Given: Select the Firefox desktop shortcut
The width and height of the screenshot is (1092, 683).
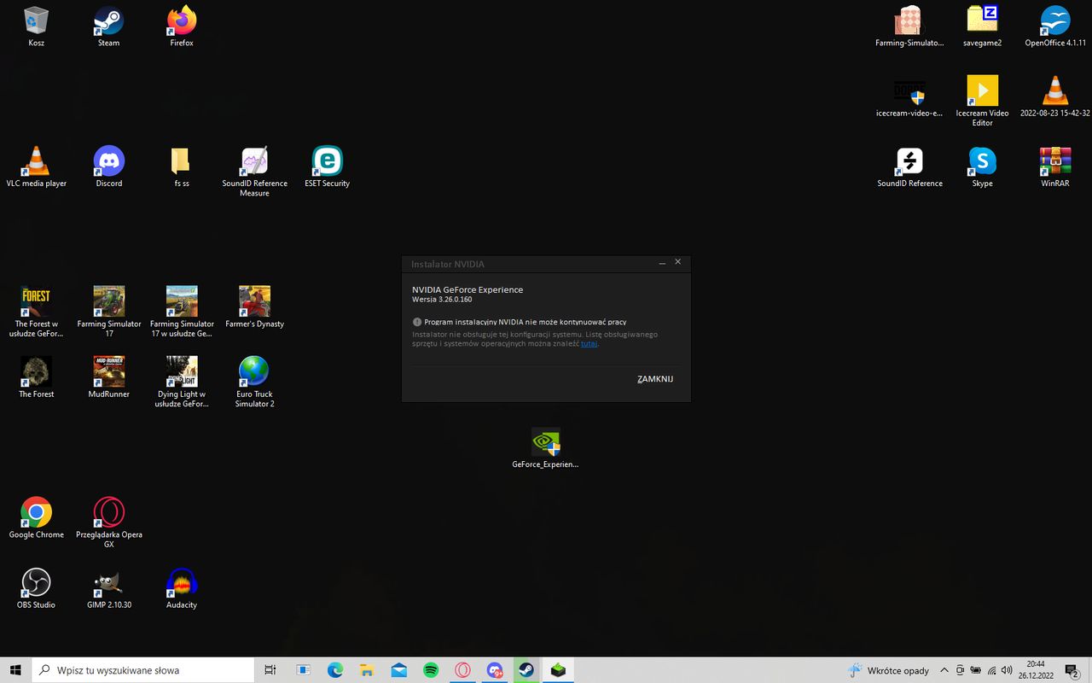Looking at the screenshot, I should click(182, 26).
